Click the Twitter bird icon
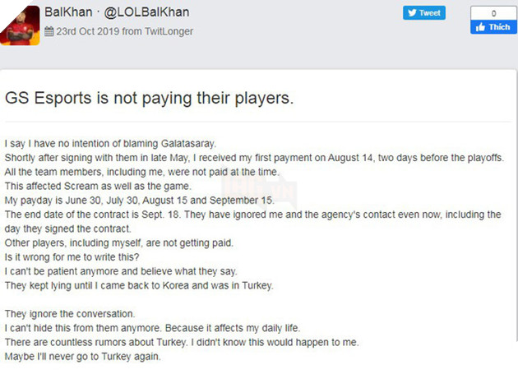This screenshot has width=518, height=374. [413, 13]
